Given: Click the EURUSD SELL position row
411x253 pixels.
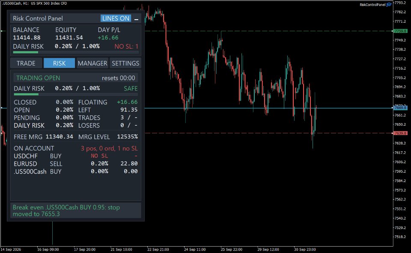Looking at the screenshot, I should click(76, 164).
